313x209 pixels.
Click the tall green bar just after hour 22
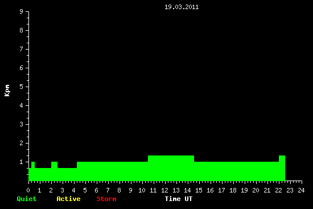pos(282,168)
